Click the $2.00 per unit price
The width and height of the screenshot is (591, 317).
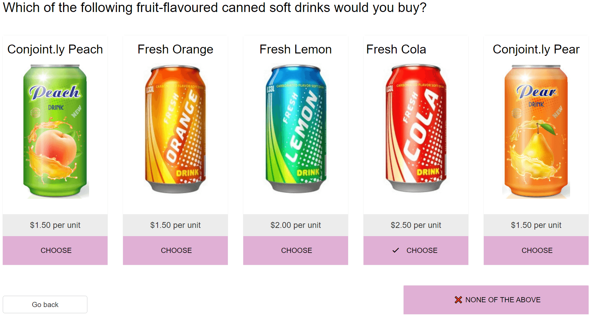(x=296, y=225)
